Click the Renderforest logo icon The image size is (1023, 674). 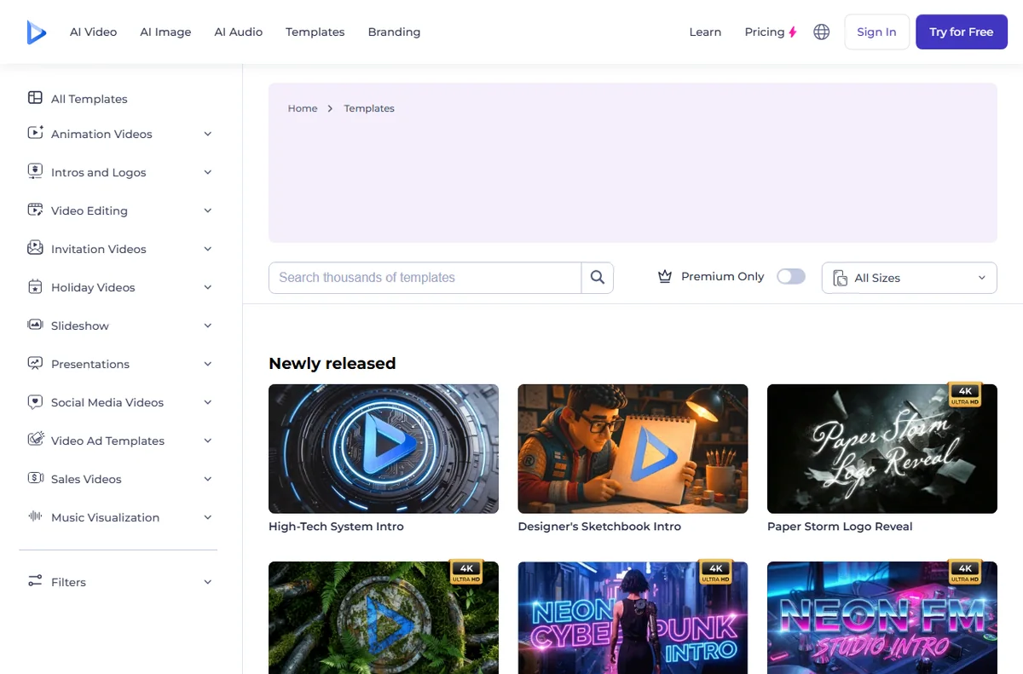click(x=36, y=32)
